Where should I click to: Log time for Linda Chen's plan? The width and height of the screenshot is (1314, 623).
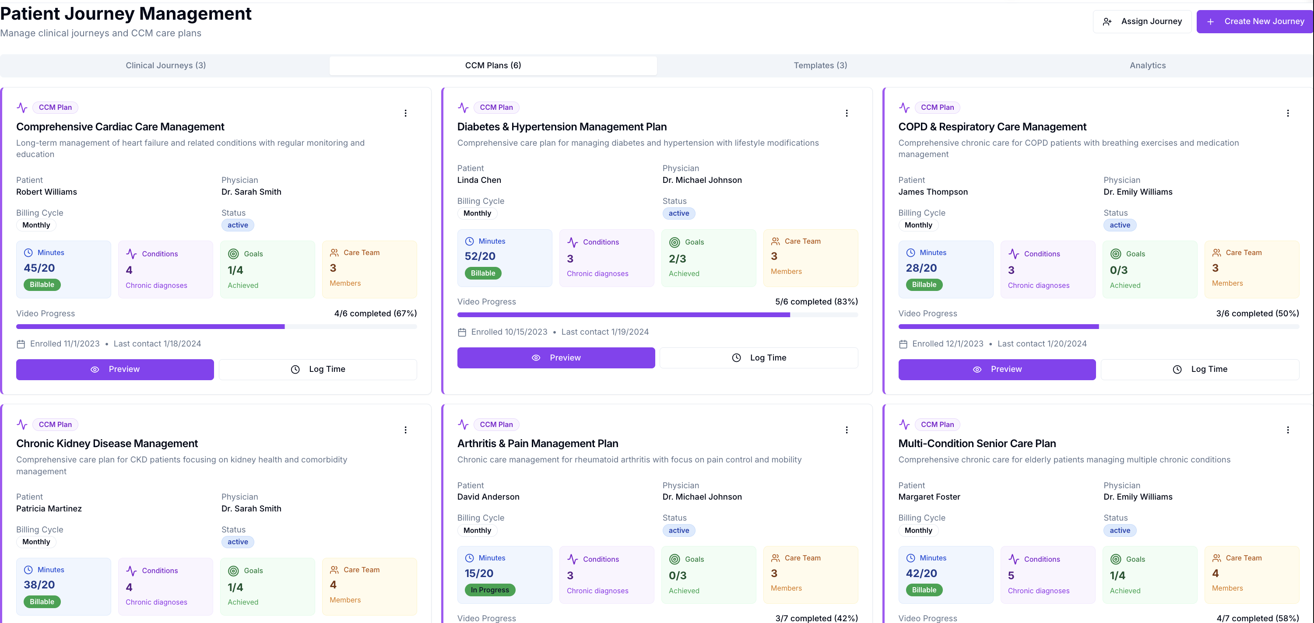759,358
